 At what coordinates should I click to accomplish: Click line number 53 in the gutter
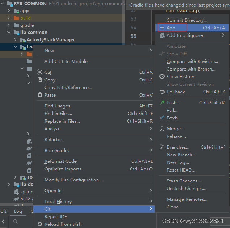tap(133, 19)
